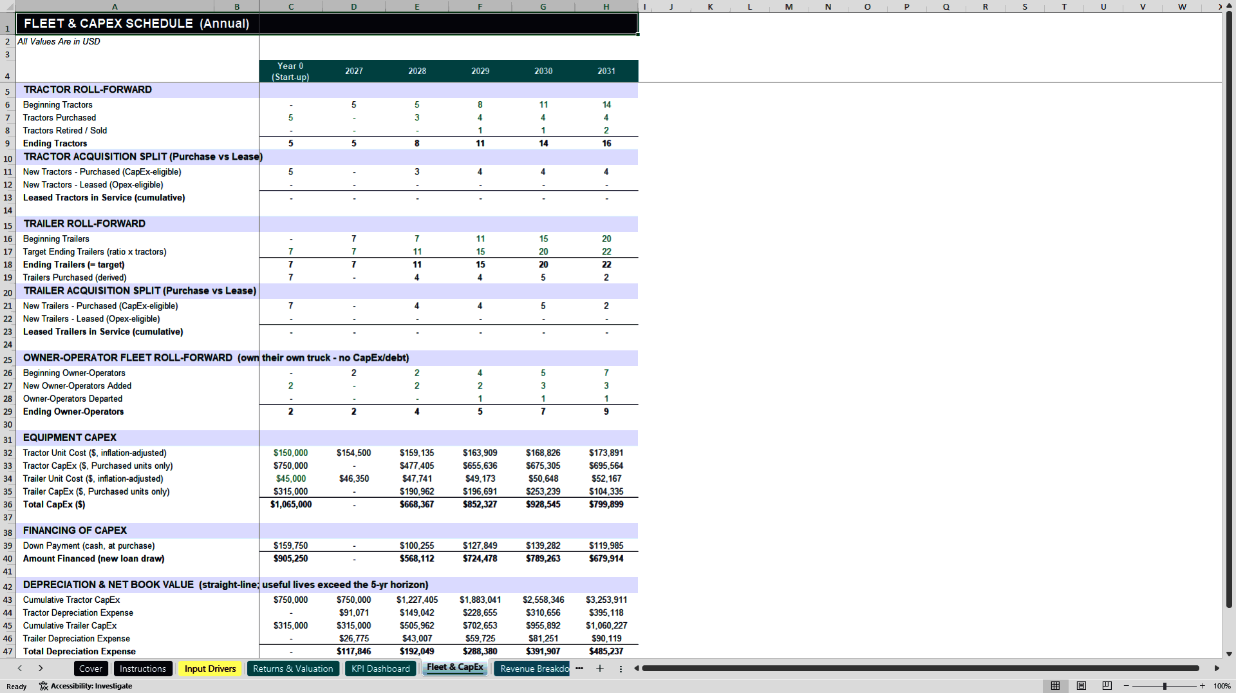Click the vertical scrollbar thumb

(1229, 309)
